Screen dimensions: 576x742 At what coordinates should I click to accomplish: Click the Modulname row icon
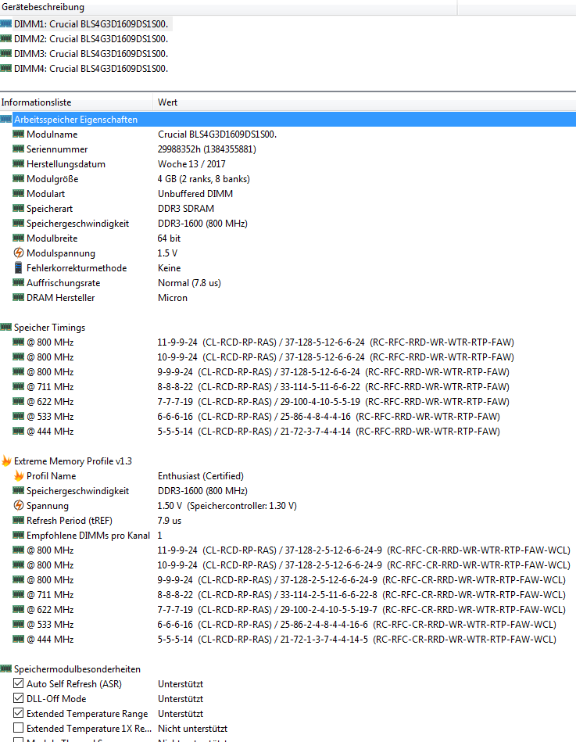(x=19, y=134)
